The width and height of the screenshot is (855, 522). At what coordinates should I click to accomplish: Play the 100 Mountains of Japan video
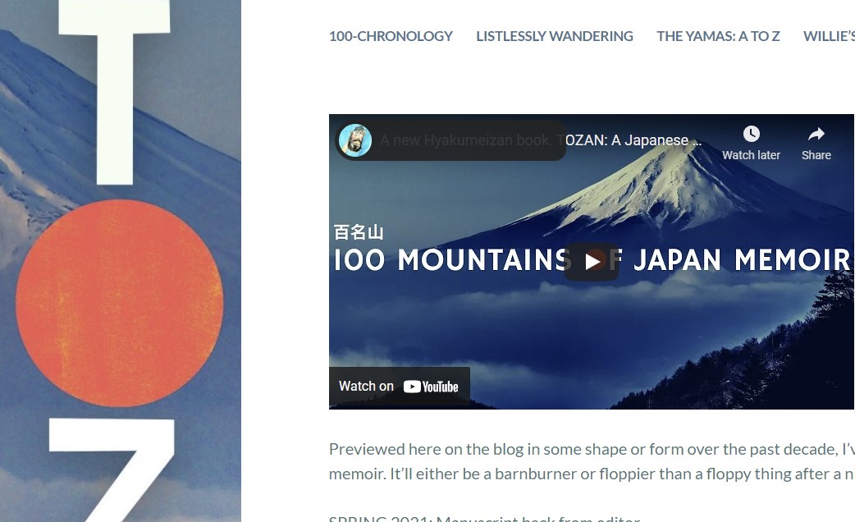coord(592,262)
